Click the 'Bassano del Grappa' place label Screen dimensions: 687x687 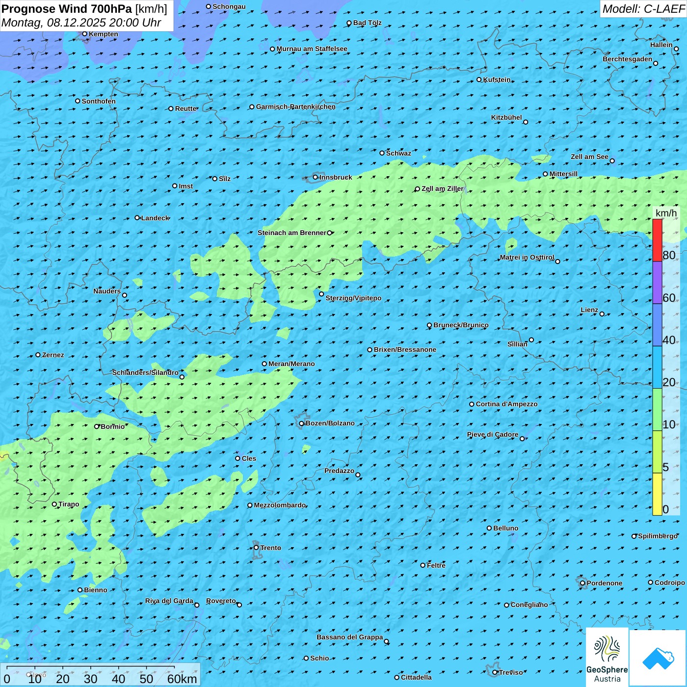[x=350, y=637]
